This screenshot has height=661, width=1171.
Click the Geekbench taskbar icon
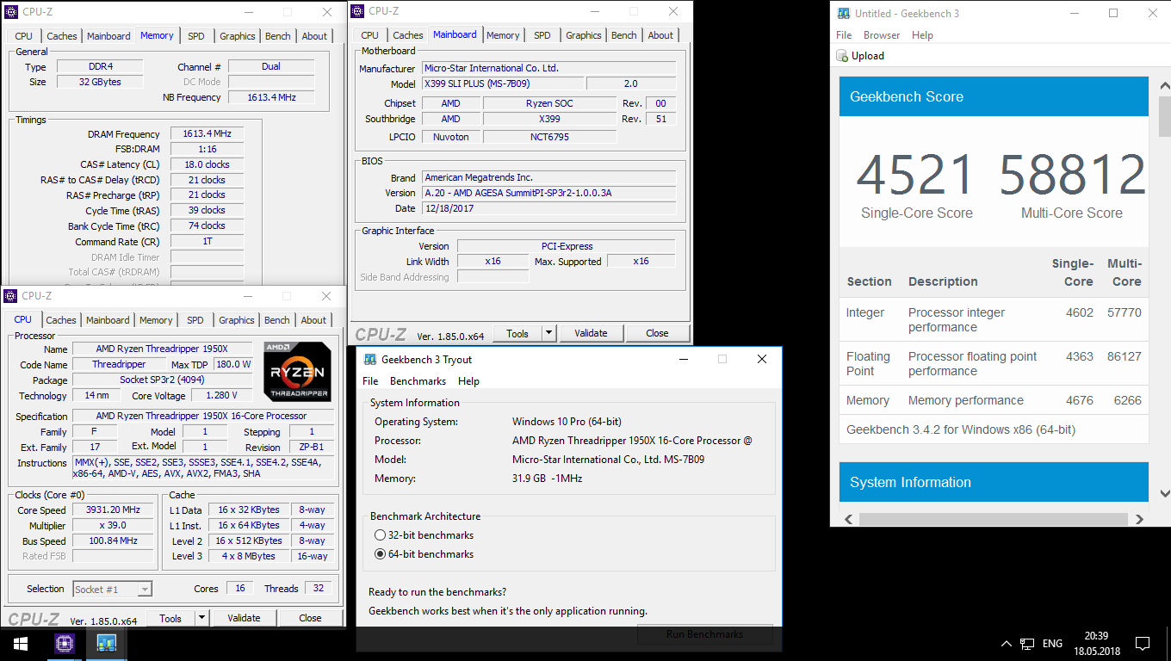[107, 643]
